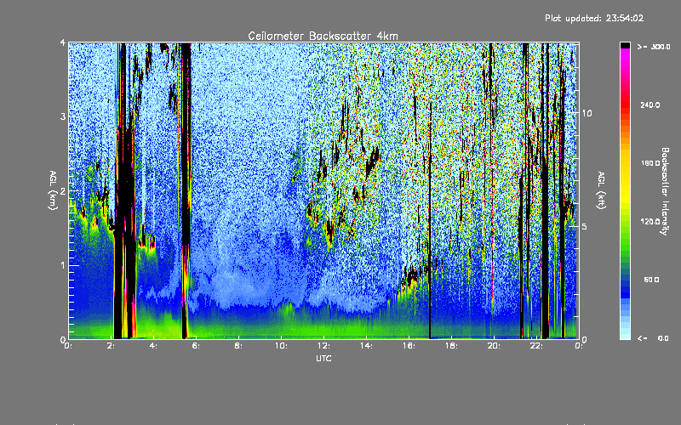Click the '180.0' colorbar label
681x425 pixels.
pyautogui.click(x=650, y=163)
